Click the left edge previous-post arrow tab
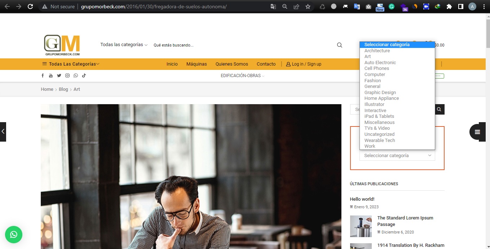This screenshot has width=490, height=249. tap(3, 132)
